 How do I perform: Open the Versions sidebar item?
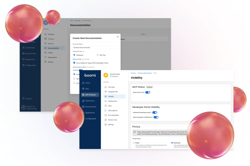point(51,44)
